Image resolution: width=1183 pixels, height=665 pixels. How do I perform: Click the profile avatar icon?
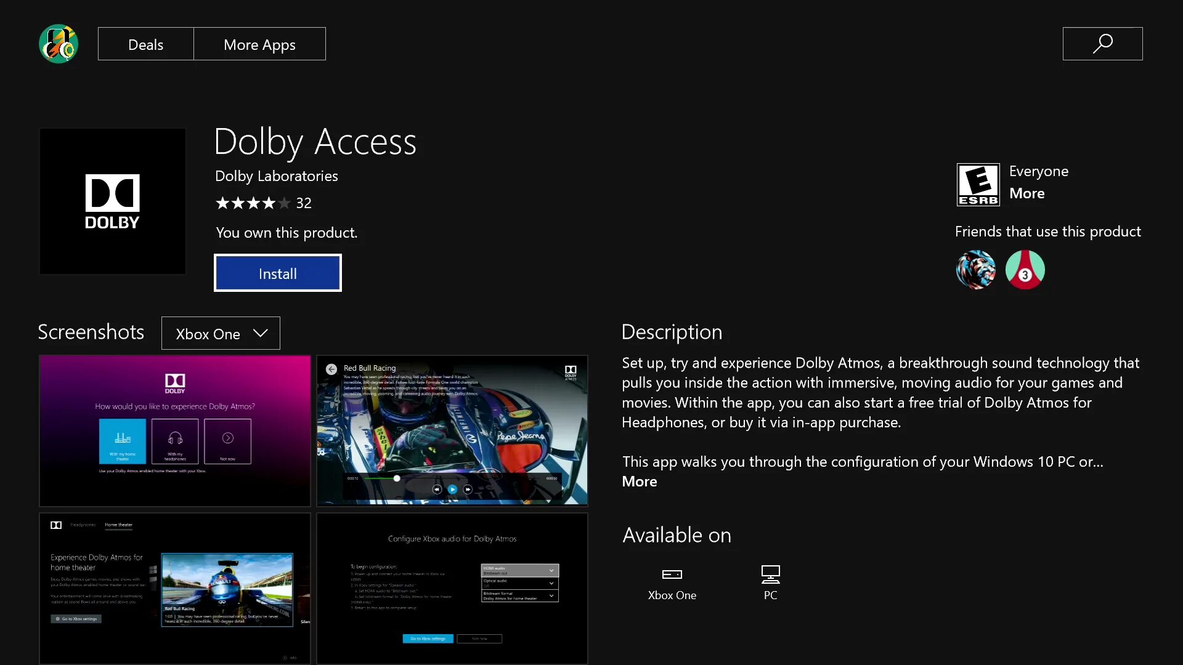point(59,44)
